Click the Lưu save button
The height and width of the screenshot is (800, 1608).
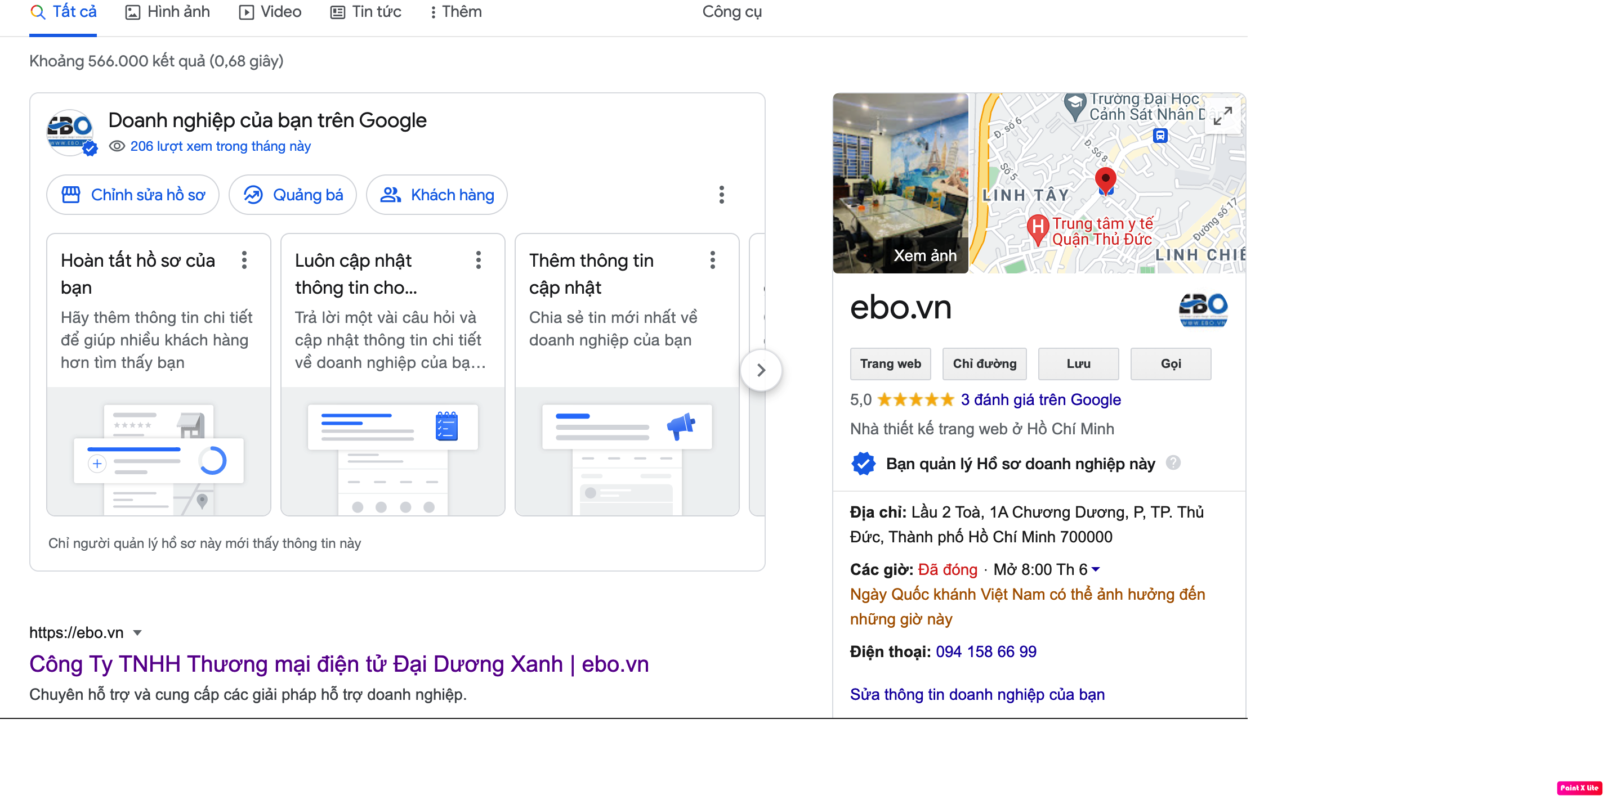click(x=1078, y=364)
